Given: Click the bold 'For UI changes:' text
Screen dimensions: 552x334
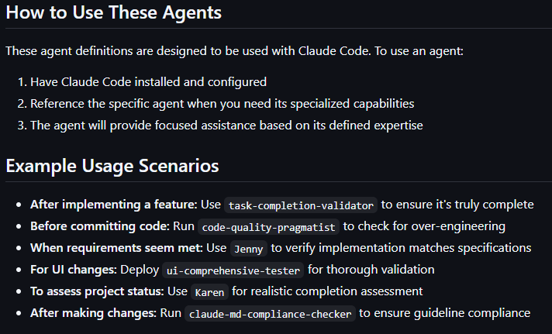Looking at the screenshot, I should click(x=74, y=270).
